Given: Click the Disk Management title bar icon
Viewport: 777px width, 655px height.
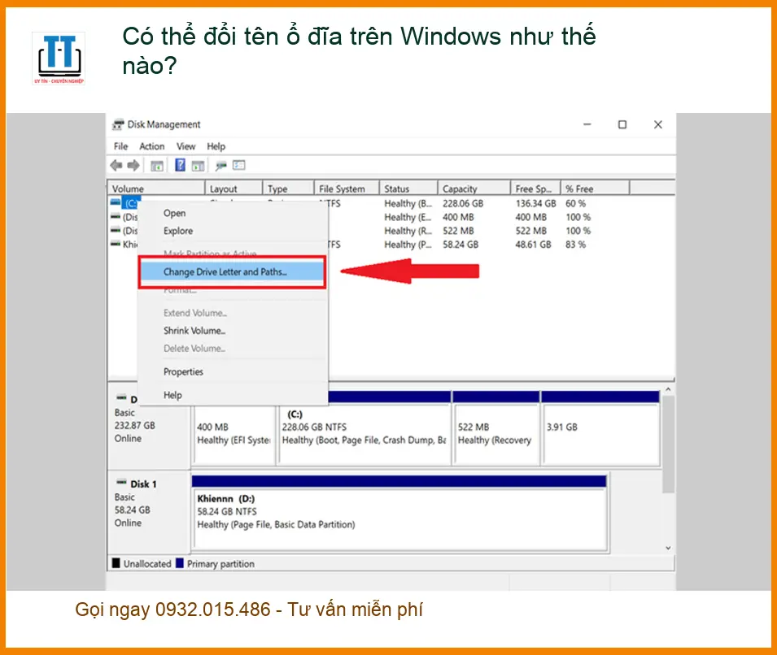Looking at the screenshot, I should pyautogui.click(x=118, y=125).
